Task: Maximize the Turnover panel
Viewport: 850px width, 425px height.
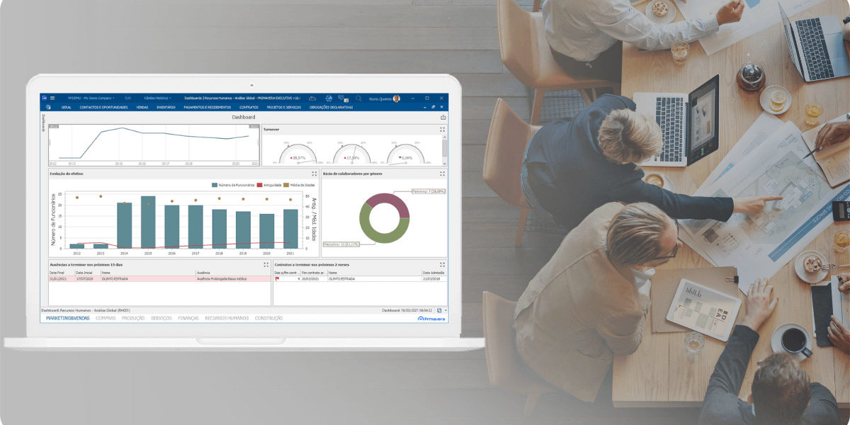Action: point(443,130)
